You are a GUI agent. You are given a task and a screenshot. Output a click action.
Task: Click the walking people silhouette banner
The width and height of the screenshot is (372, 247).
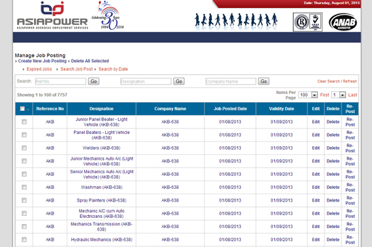tap(236, 20)
